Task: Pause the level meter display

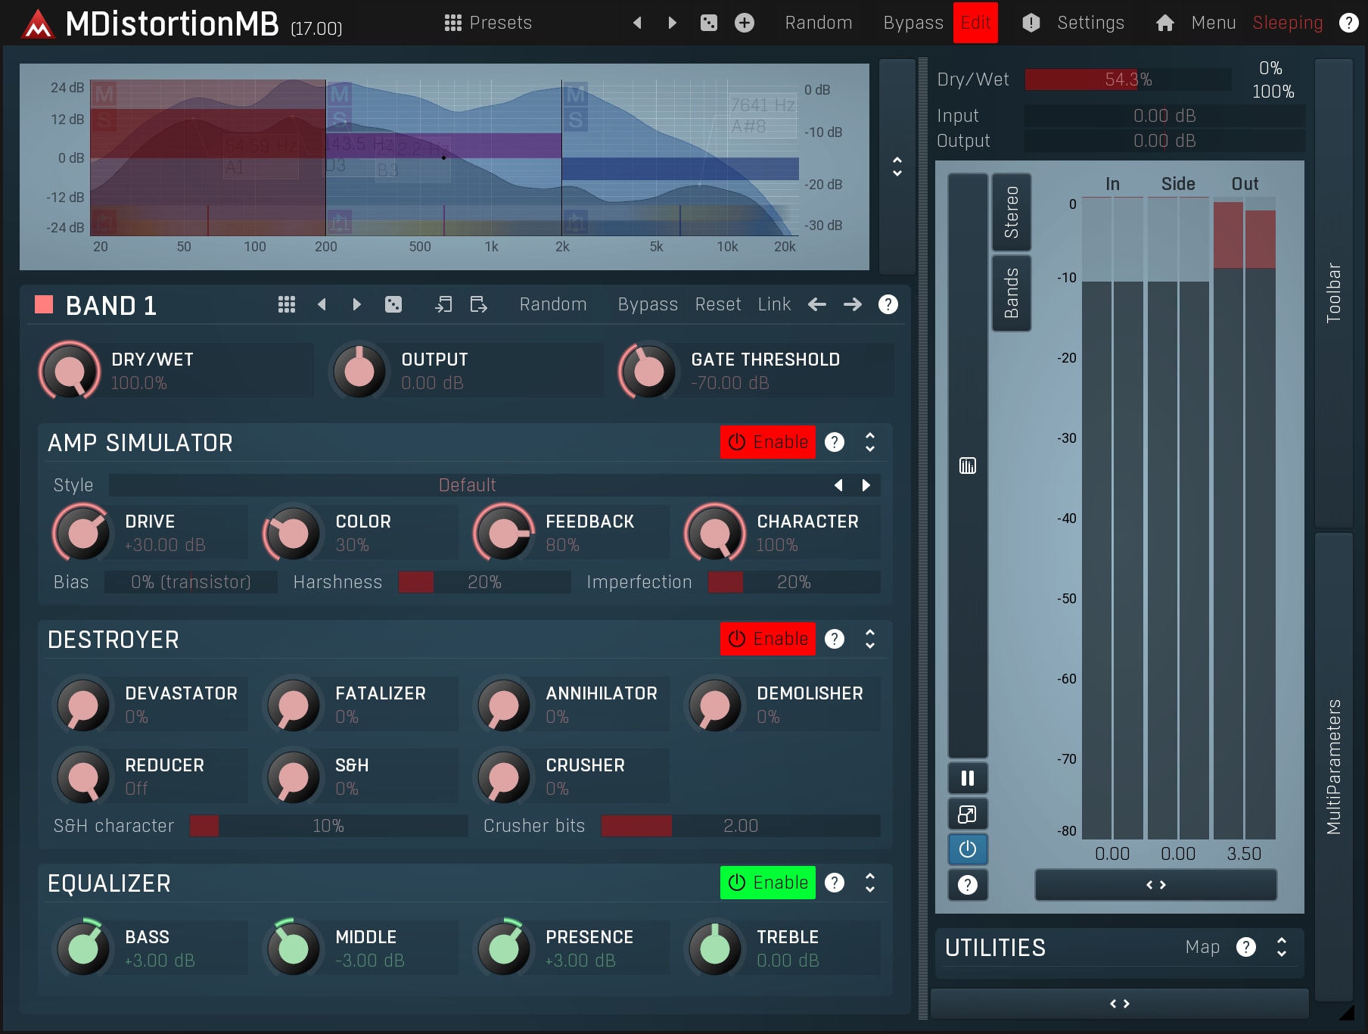Action: (968, 778)
